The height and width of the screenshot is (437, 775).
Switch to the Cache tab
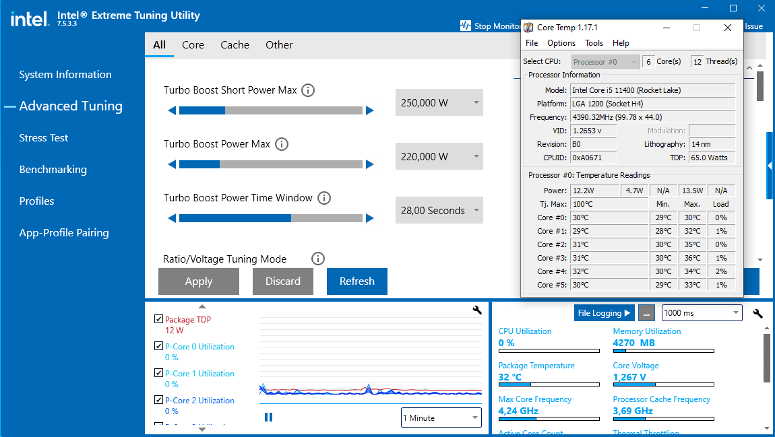(x=235, y=45)
